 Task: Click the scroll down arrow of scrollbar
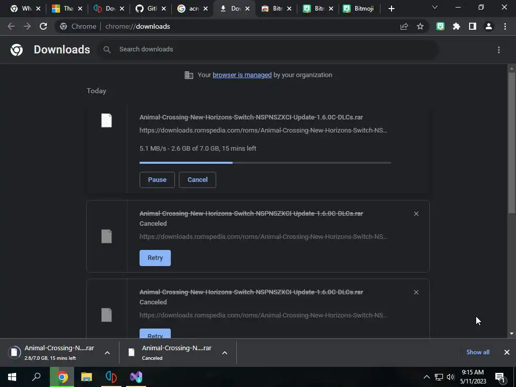pyautogui.click(x=511, y=334)
